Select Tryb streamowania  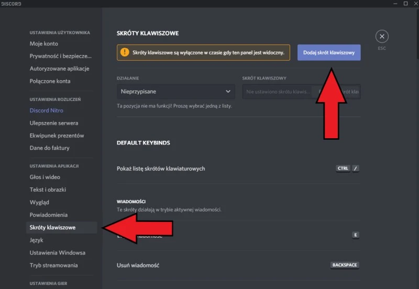pyautogui.click(x=54, y=265)
